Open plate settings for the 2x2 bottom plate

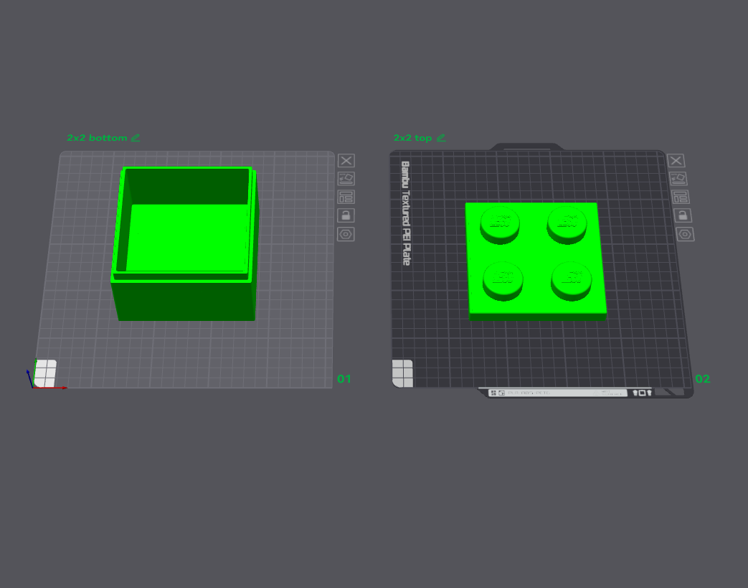tap(346, 234)
